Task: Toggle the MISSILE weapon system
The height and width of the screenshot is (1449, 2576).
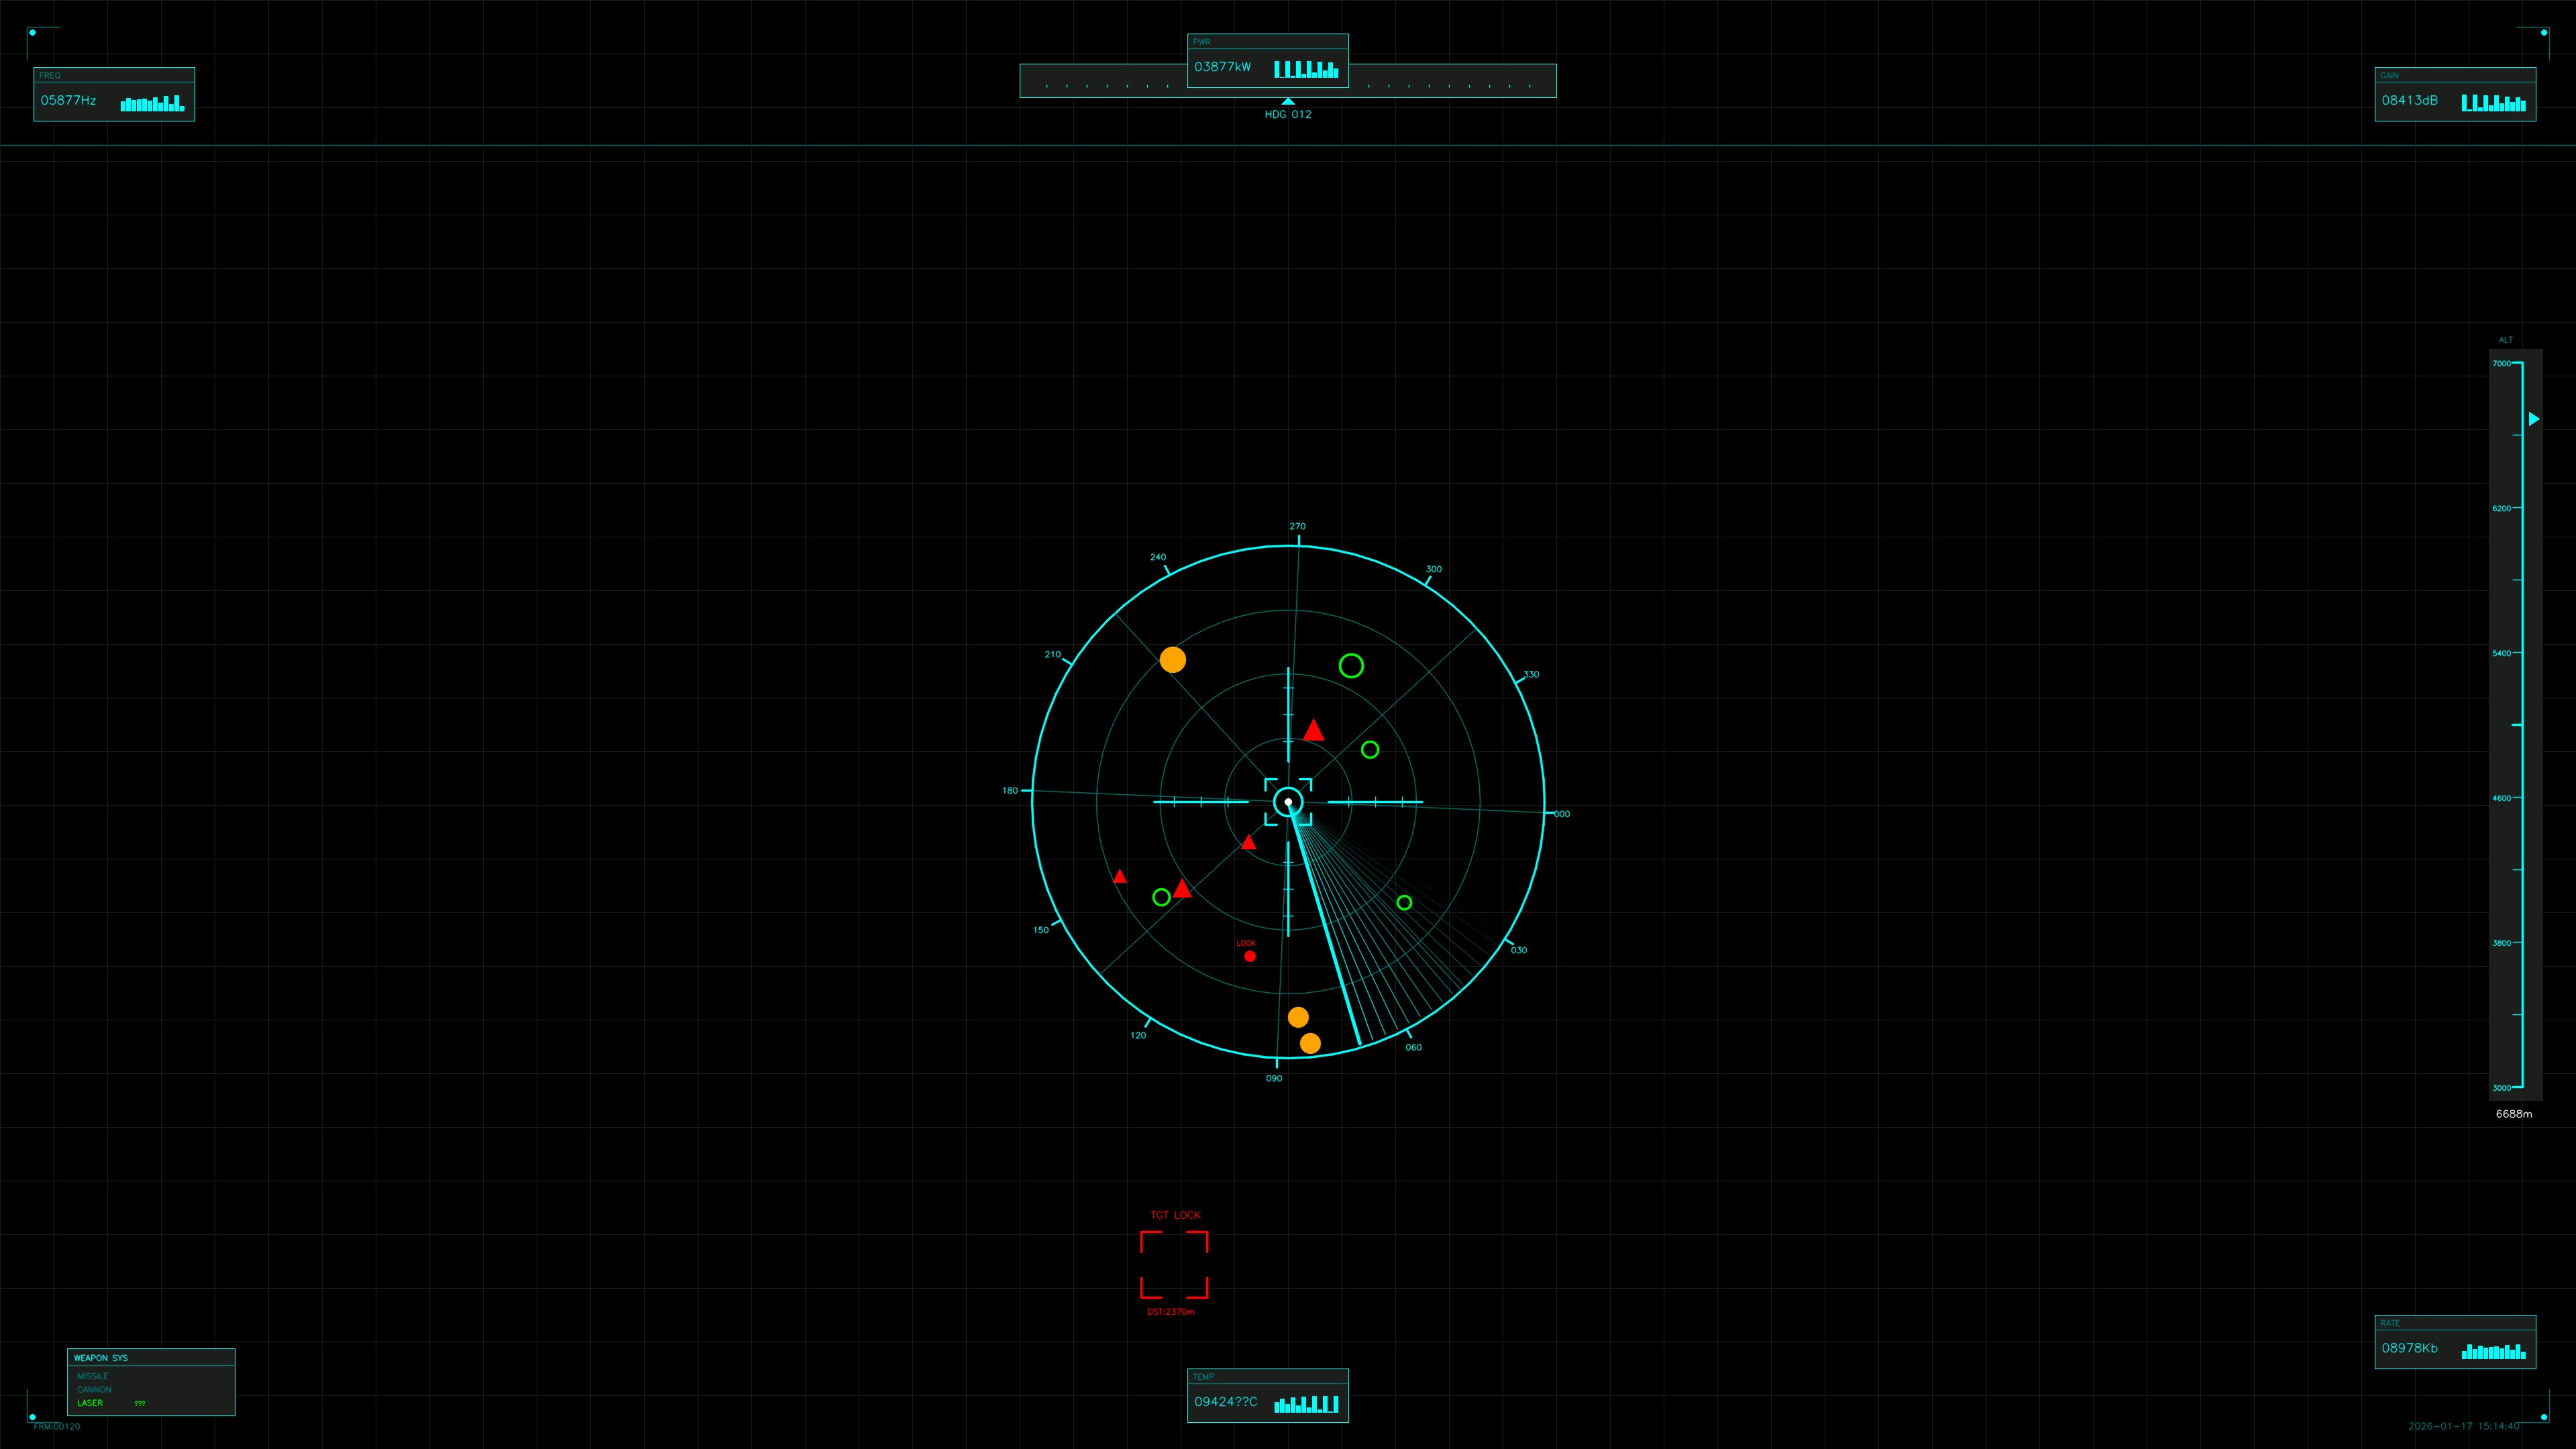Action: point(92,1376)
